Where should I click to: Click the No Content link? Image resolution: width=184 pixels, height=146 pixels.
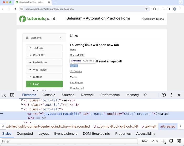click(76, 71)
